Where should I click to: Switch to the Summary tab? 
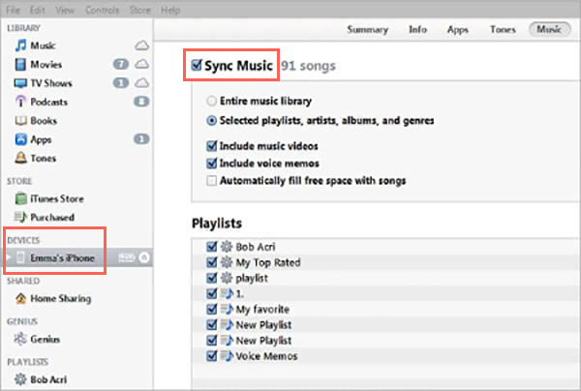coord(368,30)
